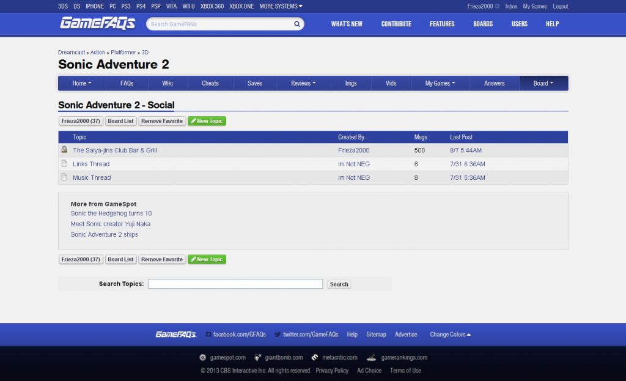Click the GameFAQs header logo
The height and width of the screenshot is (381, 626).
click(97, 23)
